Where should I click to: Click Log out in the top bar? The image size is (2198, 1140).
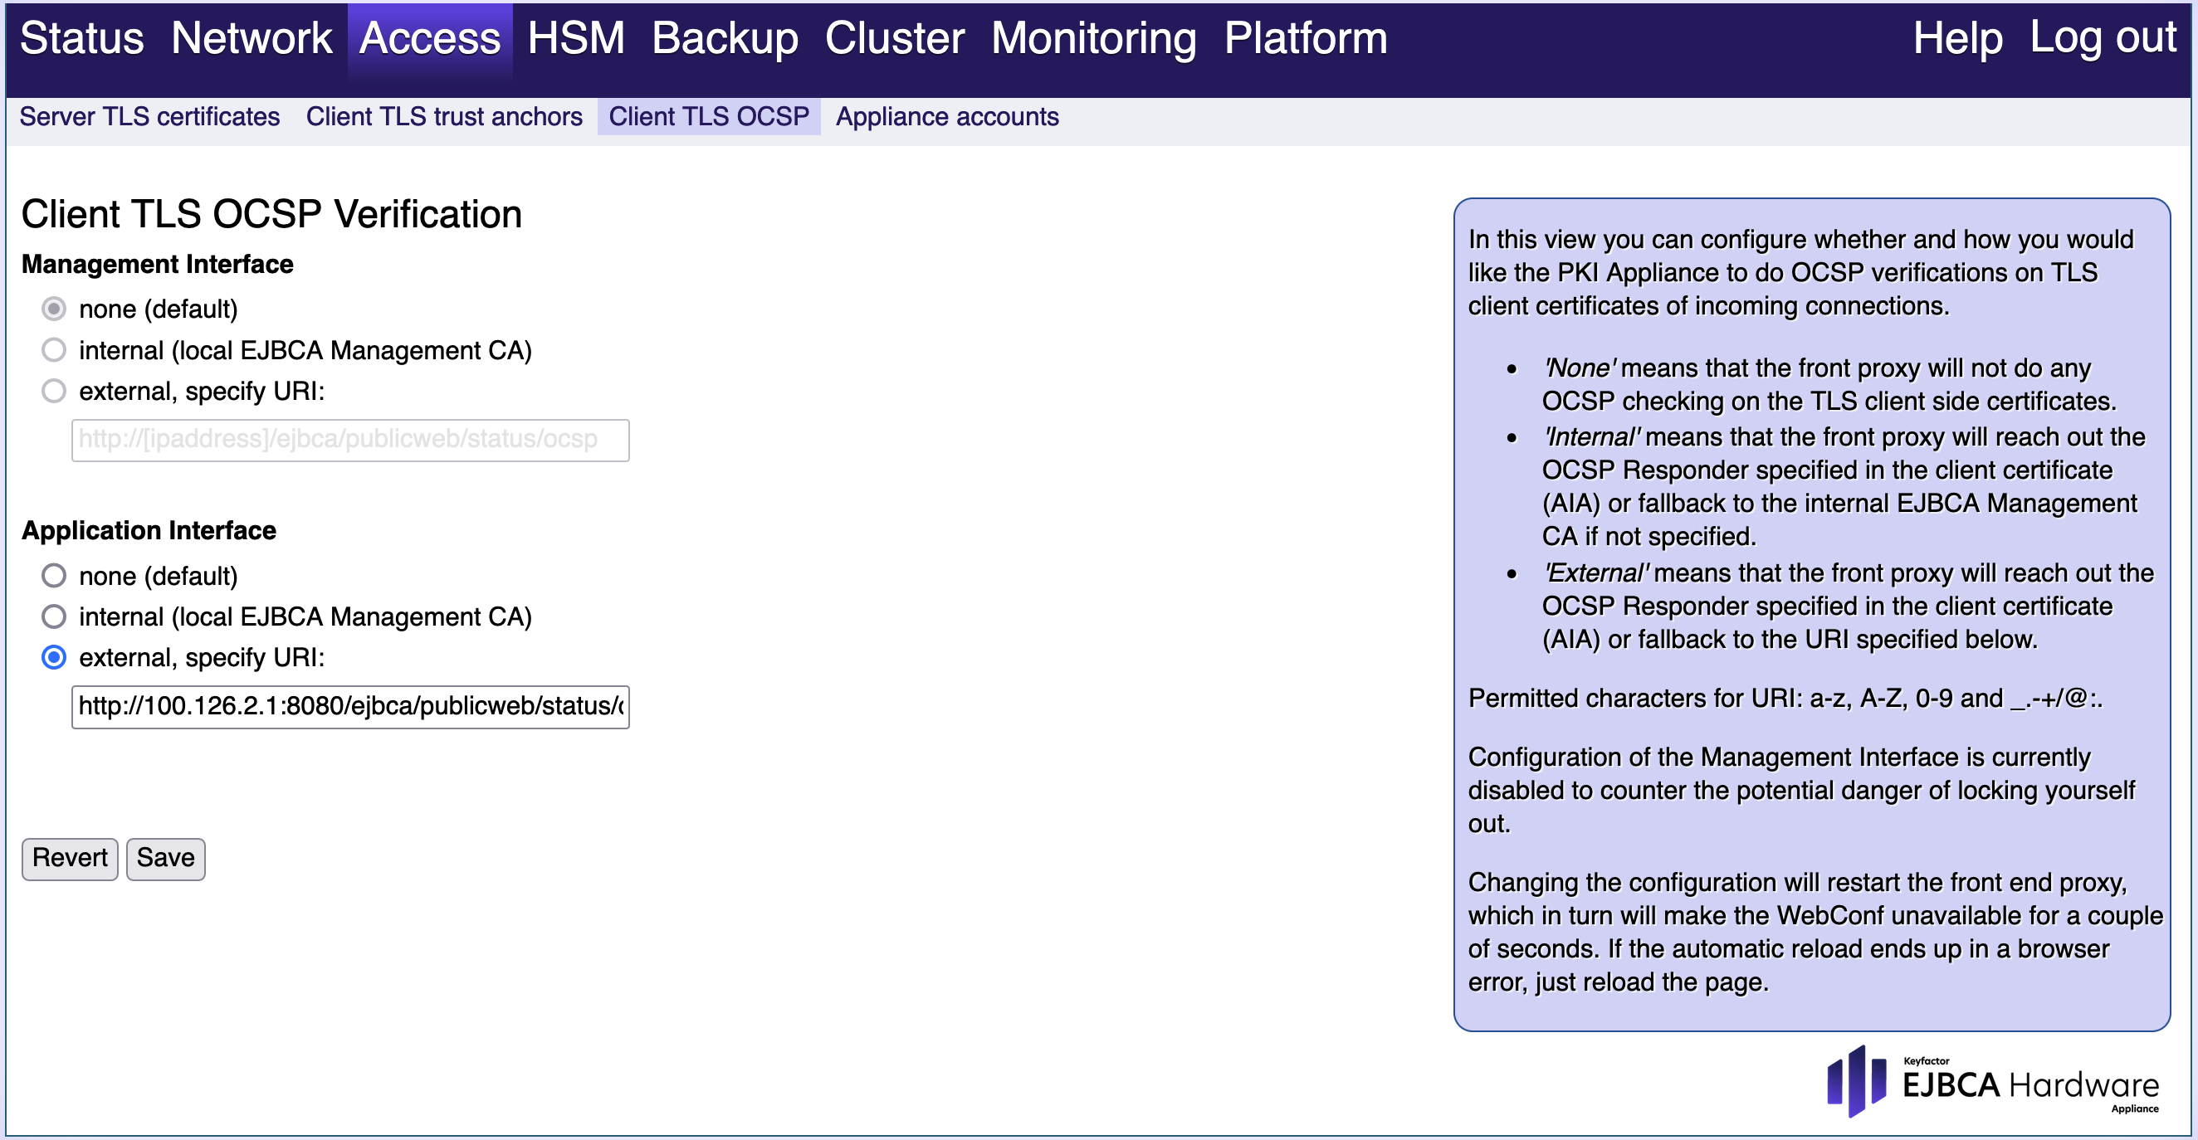pyautogui.click(x=2103, y=38)
